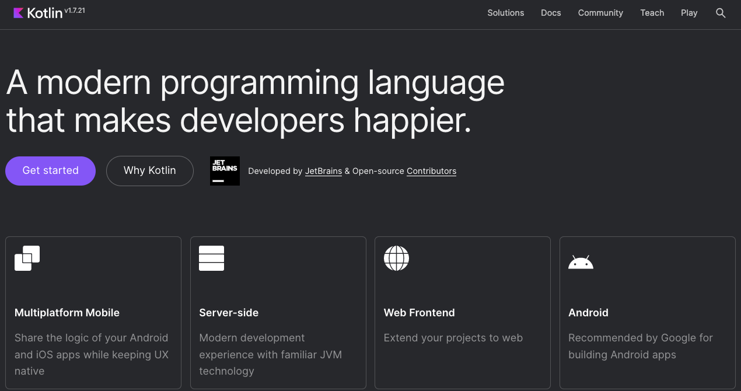Screen dimensions: 741x391
Task: Open the Solutions menu
Action: (506, 13)
